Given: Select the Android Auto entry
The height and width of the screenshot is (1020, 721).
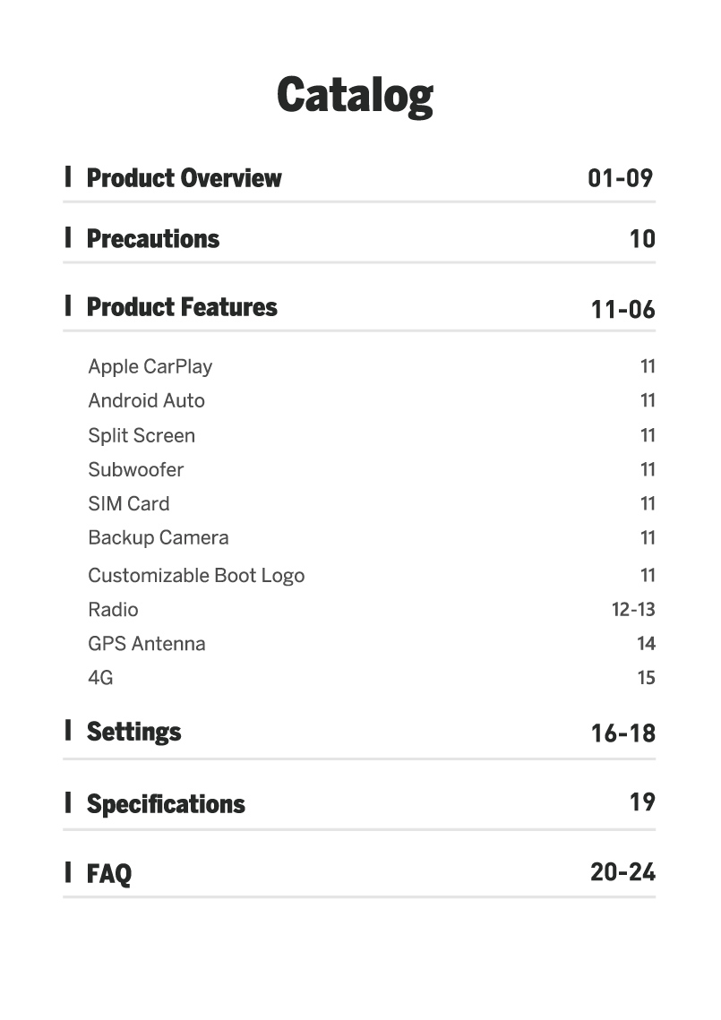Looking at the screenshot, I should (146, 400).
